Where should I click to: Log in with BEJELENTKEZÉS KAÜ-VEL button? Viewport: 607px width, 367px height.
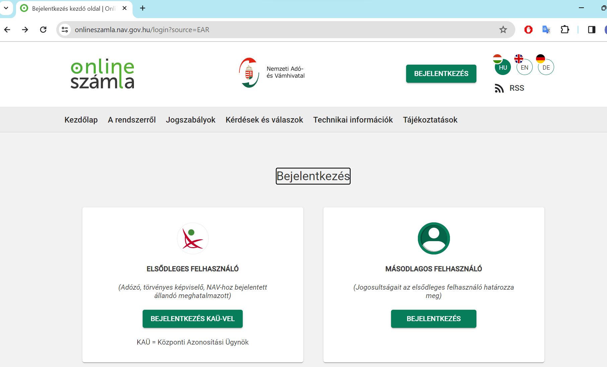tap(193, 319)
